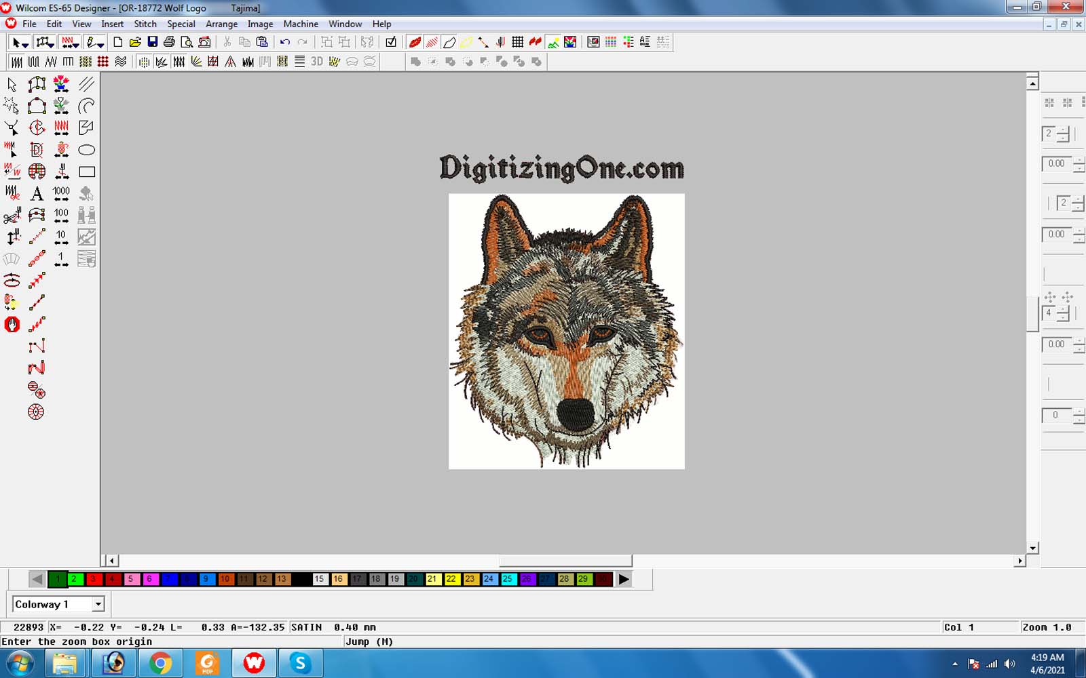This screenshot has width=1086, height=678.
Task: Toggle the grid display icon
Action: click(517, 42)
